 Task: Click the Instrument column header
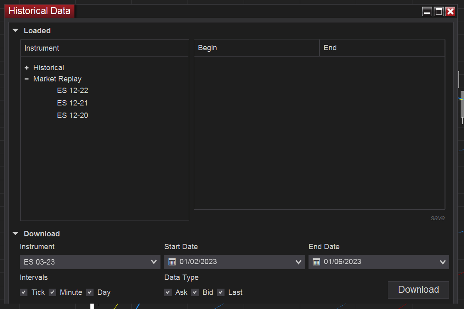tap(105, 48)
